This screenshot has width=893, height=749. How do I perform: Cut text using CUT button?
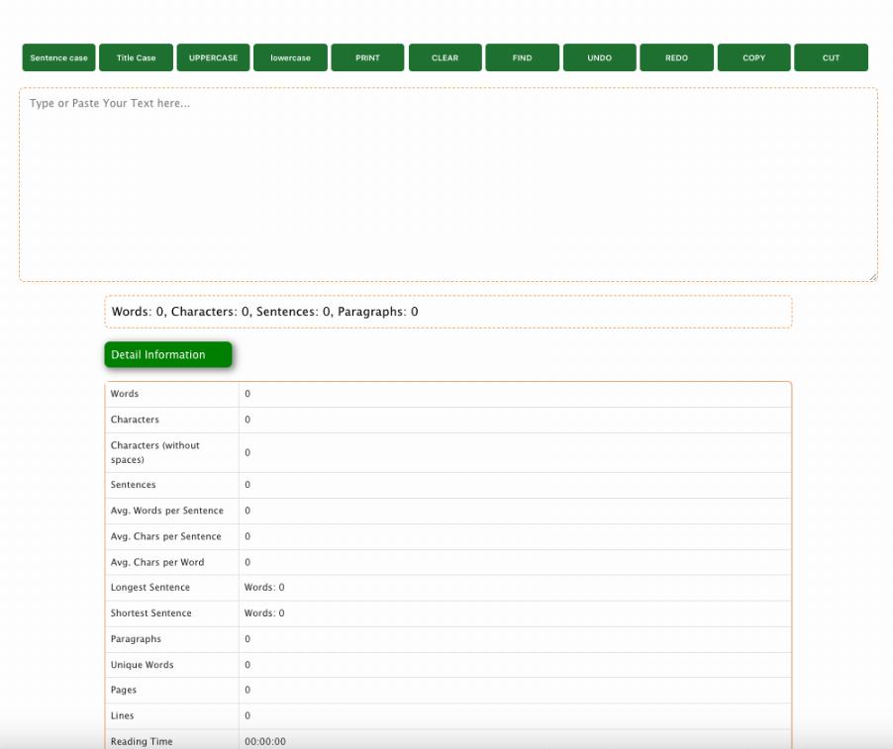831,58
